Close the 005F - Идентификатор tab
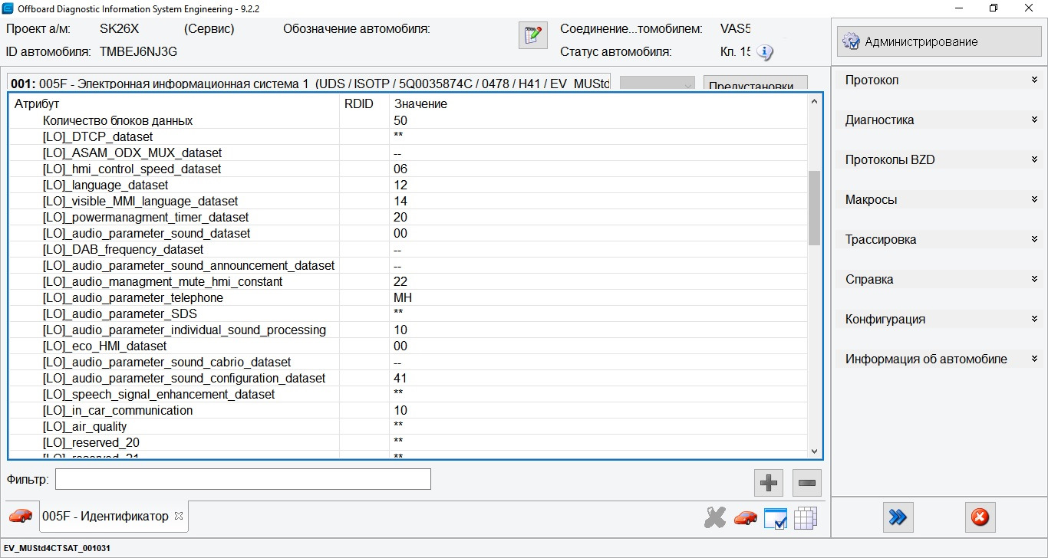 [x=179, y=516]
